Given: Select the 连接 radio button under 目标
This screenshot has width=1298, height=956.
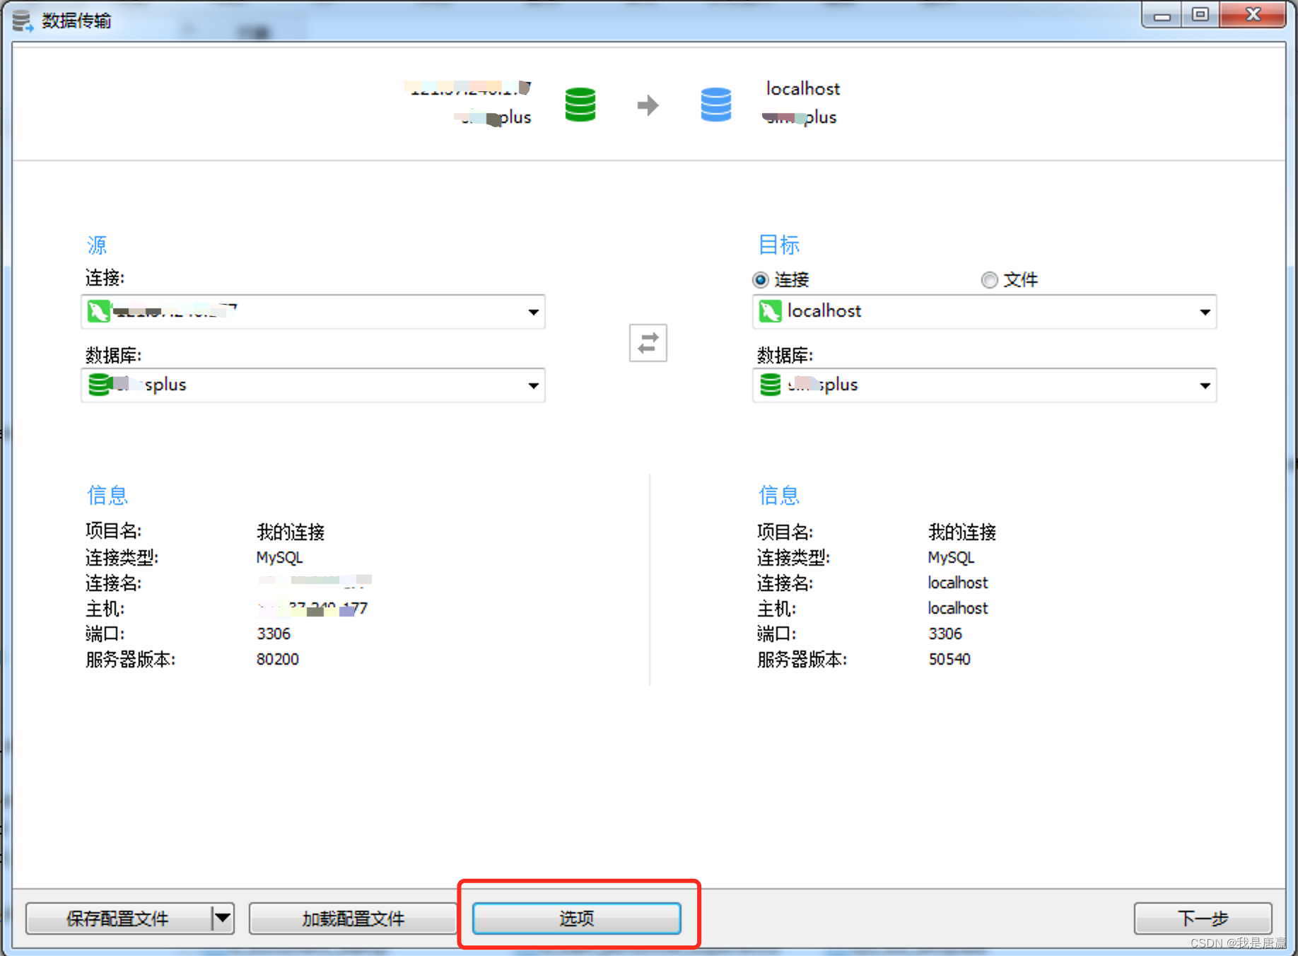Looking at the screenshot, I should point(761,280).
